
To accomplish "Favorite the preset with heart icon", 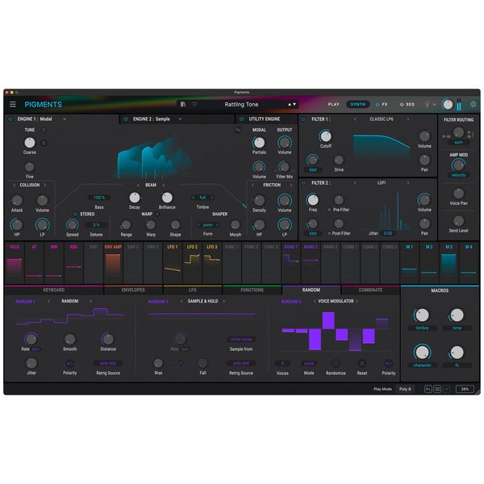I will click(x=194, y=104).
